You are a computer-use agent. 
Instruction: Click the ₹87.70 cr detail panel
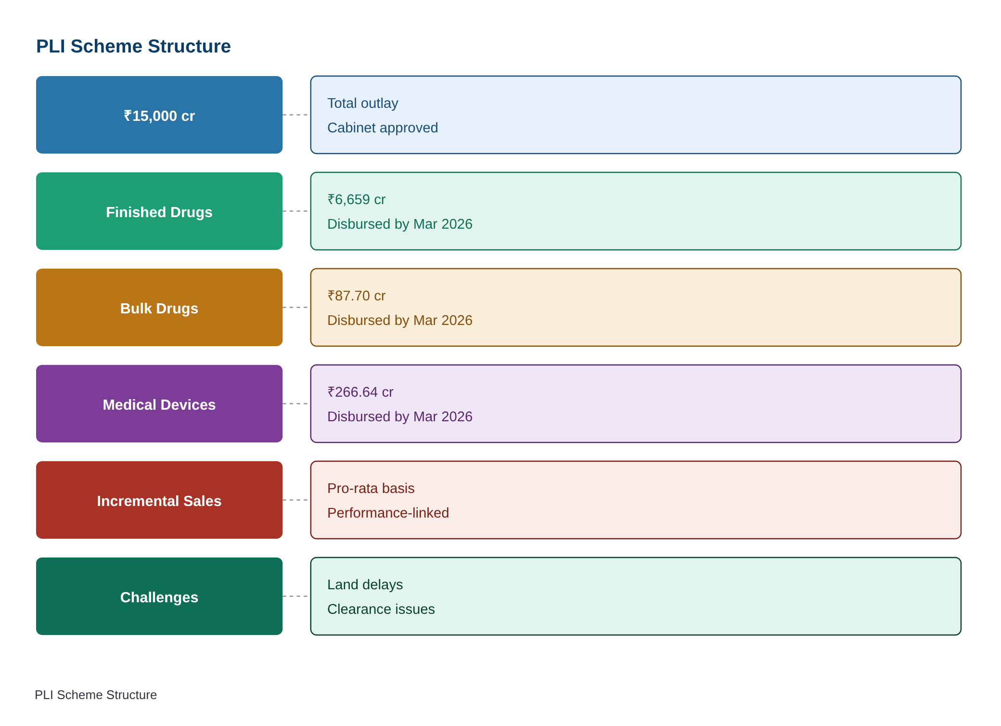coord(636,307)
